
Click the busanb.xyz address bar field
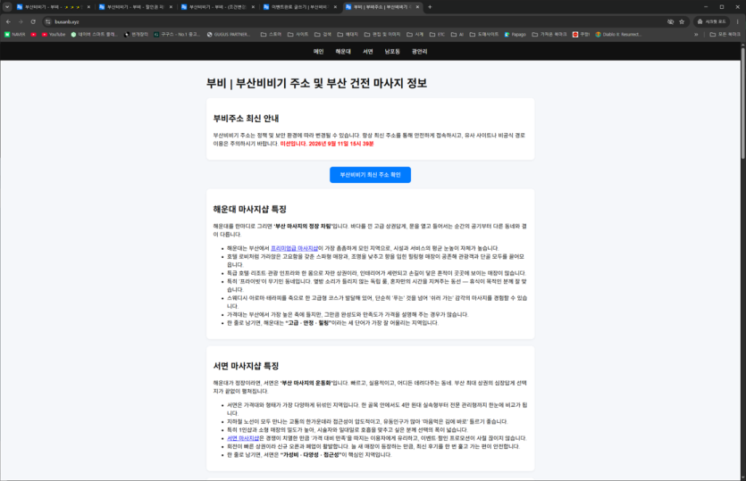click(356, 21)
